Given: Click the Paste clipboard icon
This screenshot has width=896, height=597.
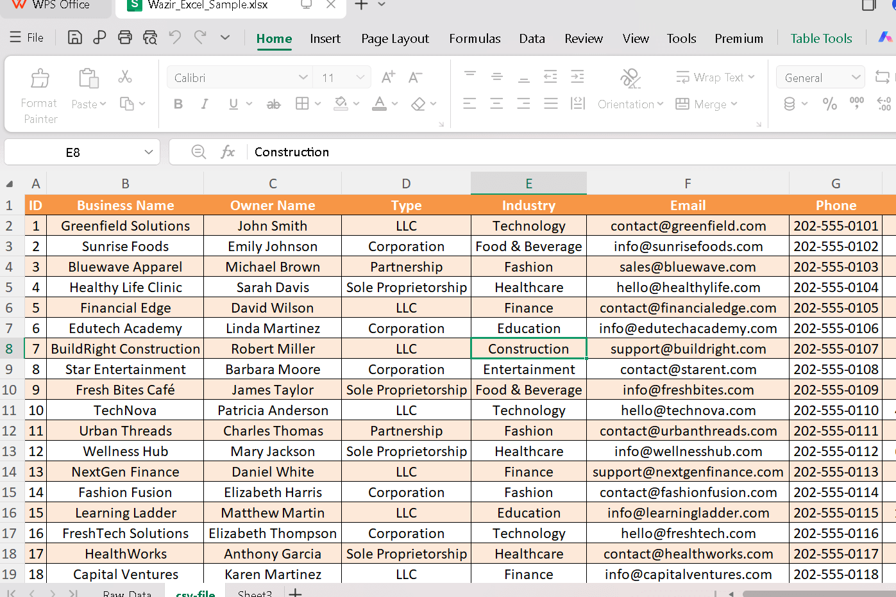Looking at the screenshot, I should point(89,78).
